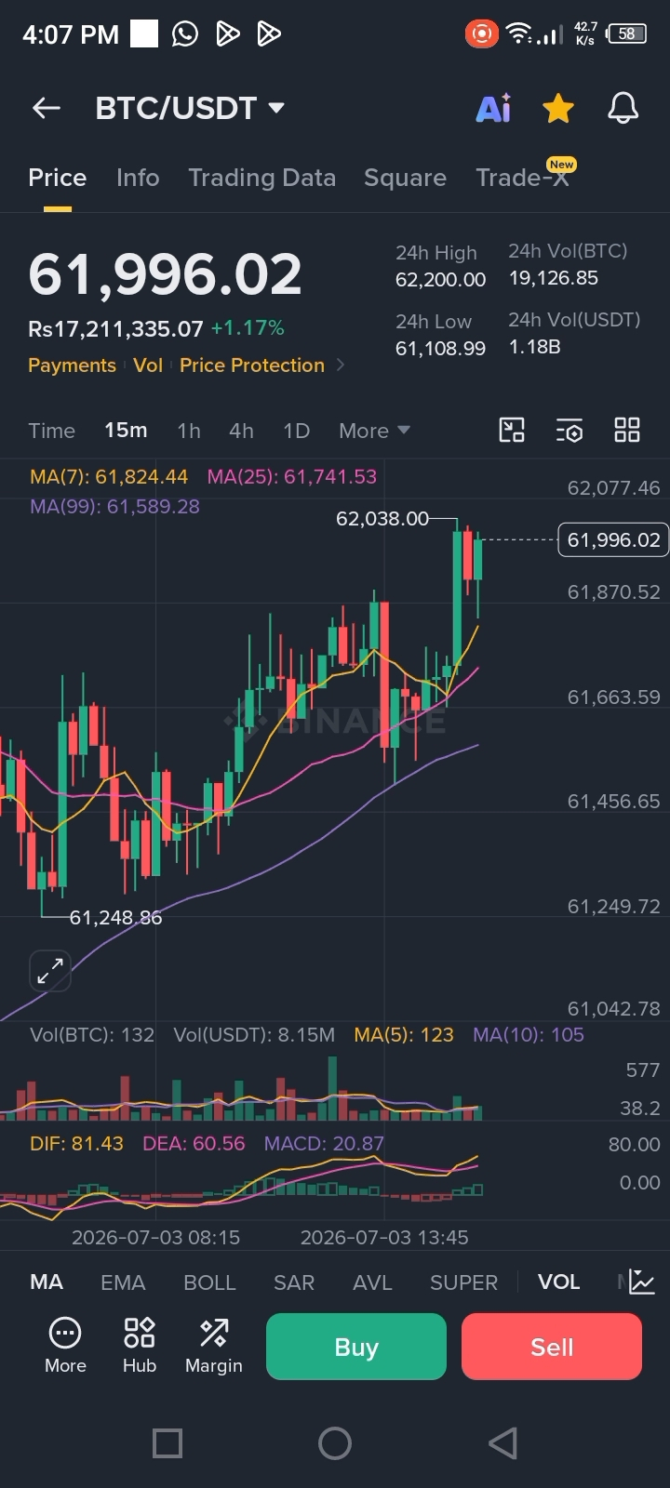
Task: Open Margin trading icon
Action: pyautogui.click(x=214, y=1346)
